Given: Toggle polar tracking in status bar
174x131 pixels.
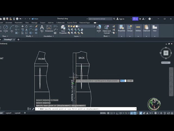Looking at the screenshot, I should click(120, 113).
